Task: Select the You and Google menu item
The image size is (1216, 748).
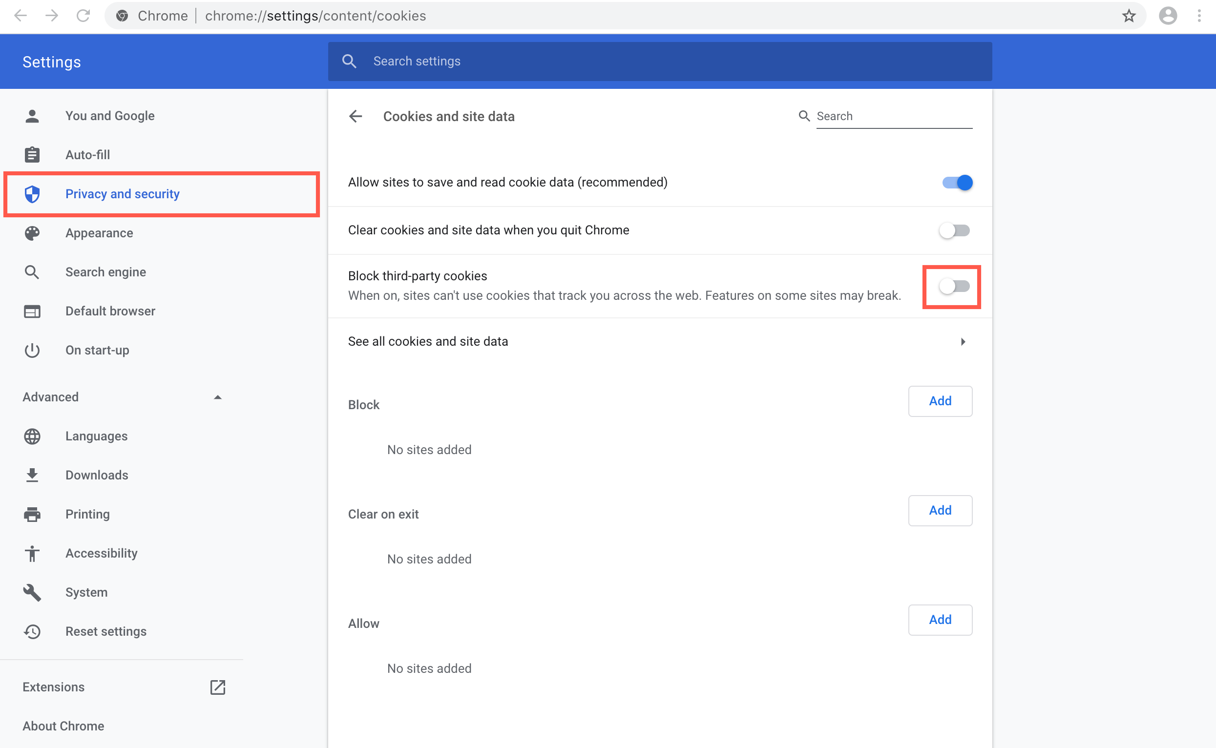Action: click(110, 115)
